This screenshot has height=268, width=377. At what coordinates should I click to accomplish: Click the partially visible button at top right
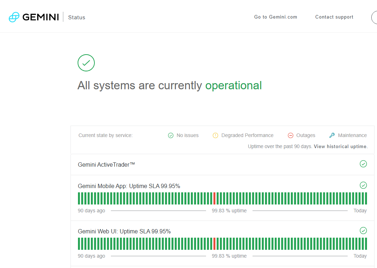coord(374,17)
